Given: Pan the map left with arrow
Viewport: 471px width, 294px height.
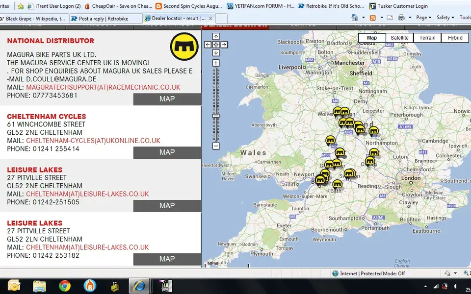Looking at the screenshot, I should [208, 45].
